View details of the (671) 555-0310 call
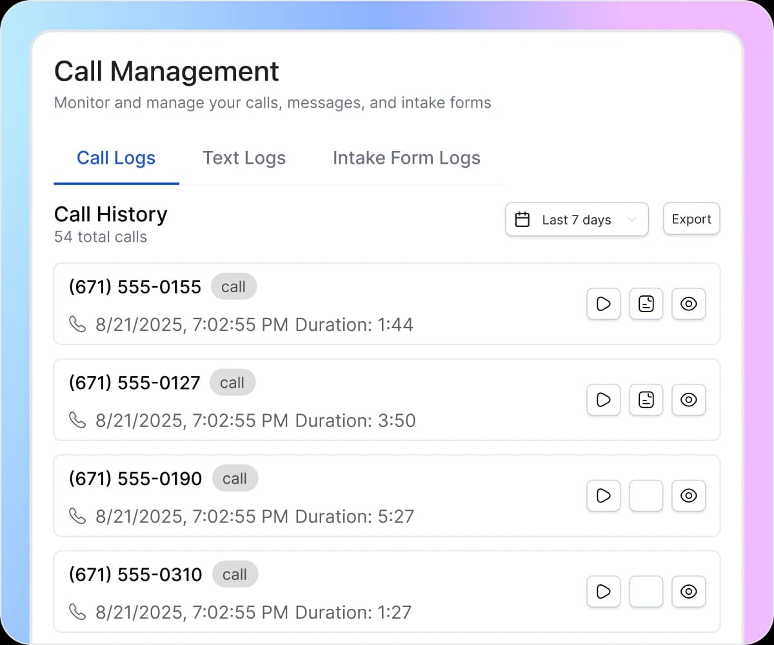 688,591
